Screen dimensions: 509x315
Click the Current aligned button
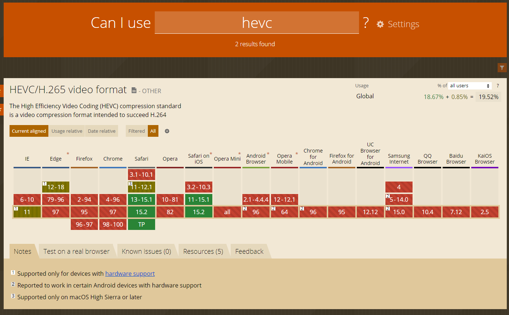coord(29,131)
